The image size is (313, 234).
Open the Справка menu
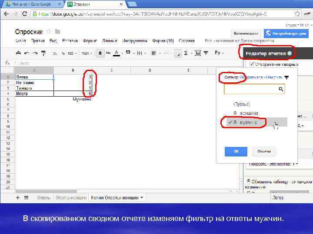pyautogui.click(x=186, y=41)
